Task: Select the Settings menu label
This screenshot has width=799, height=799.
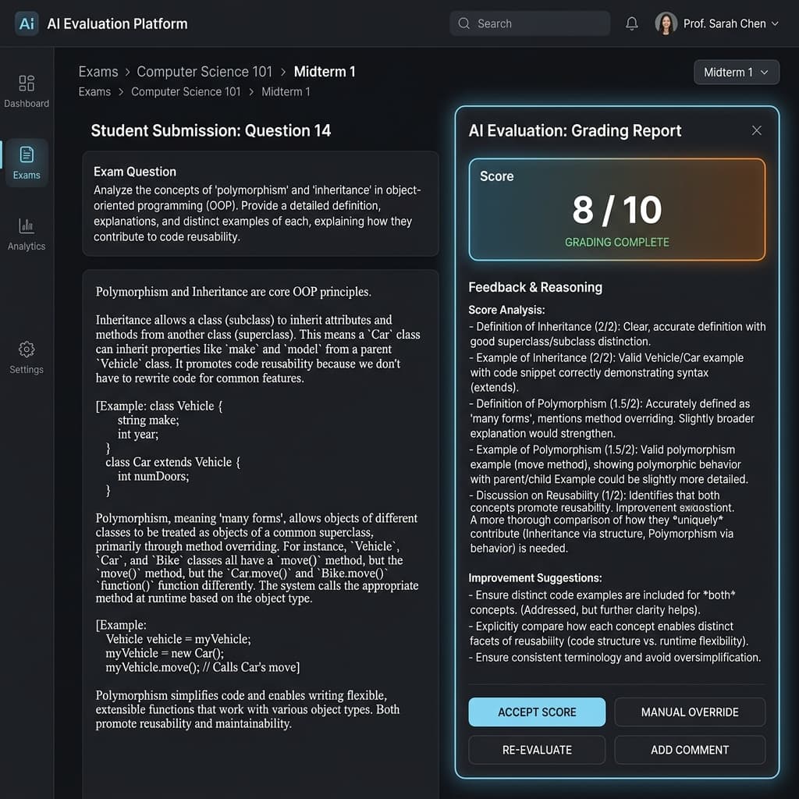Action: coord(27,369)
